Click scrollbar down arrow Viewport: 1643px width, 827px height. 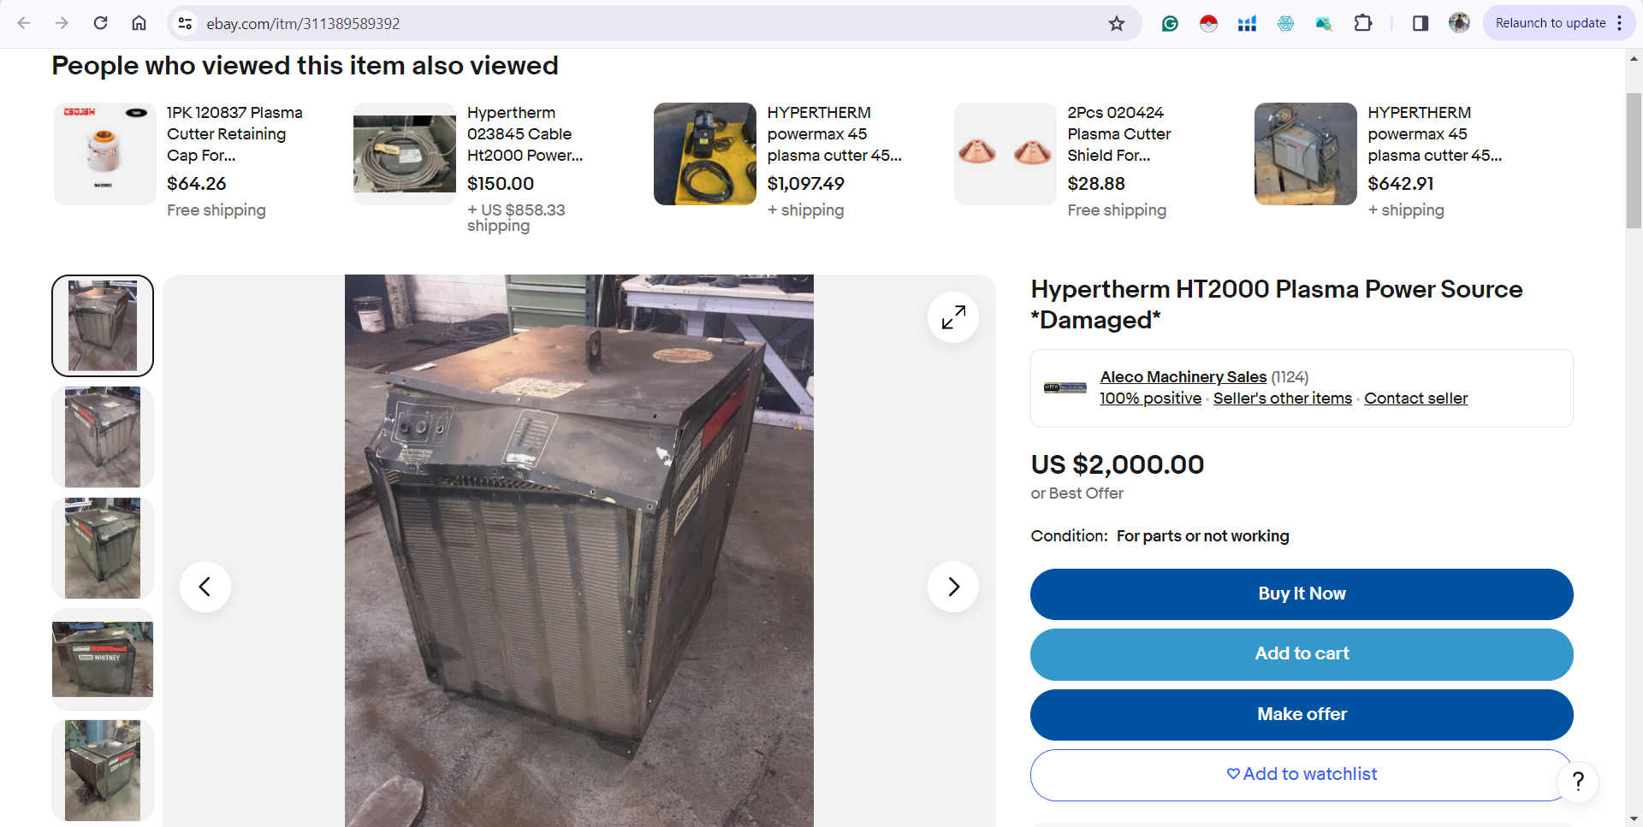click(1634, 818)
